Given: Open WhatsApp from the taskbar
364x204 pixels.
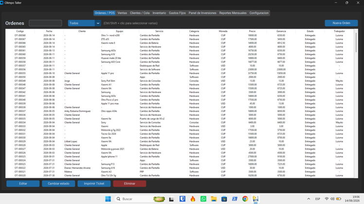Looking at the screenshot, I should point(203,199).
